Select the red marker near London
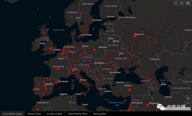The image size is (192, 116). point(51,48)
